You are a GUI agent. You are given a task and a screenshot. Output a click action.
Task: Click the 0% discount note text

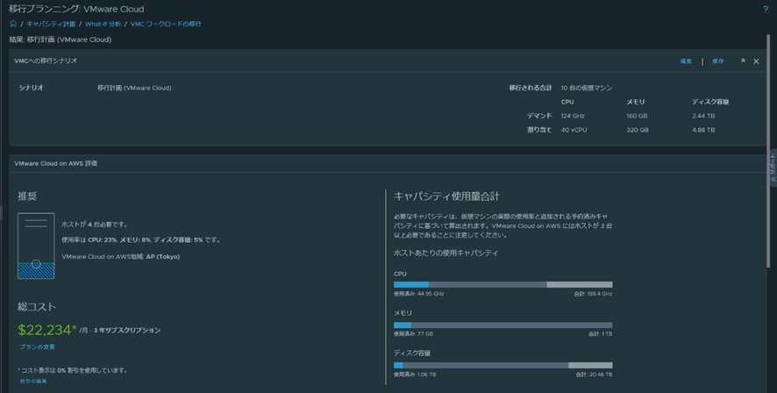coord(72,370)
